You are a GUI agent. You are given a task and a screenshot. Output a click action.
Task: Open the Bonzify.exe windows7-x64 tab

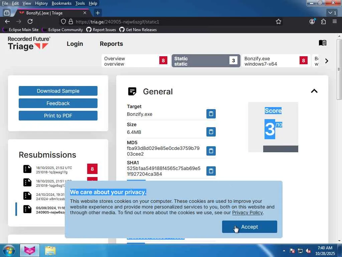click(x=276, y=61)
